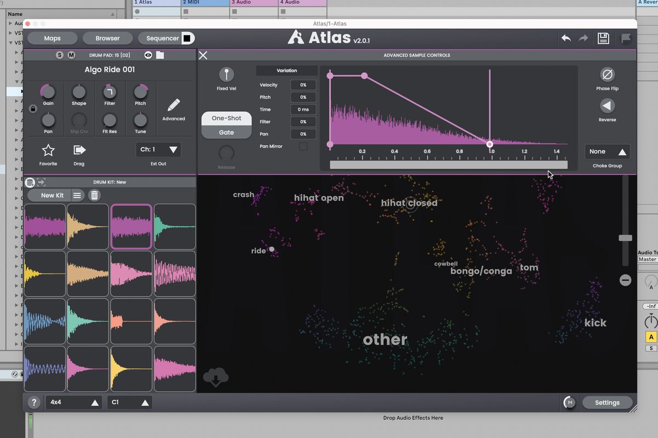Open the Choke Group None dropdown
This screenshot has height=438, width=658.
coord(607,151)
